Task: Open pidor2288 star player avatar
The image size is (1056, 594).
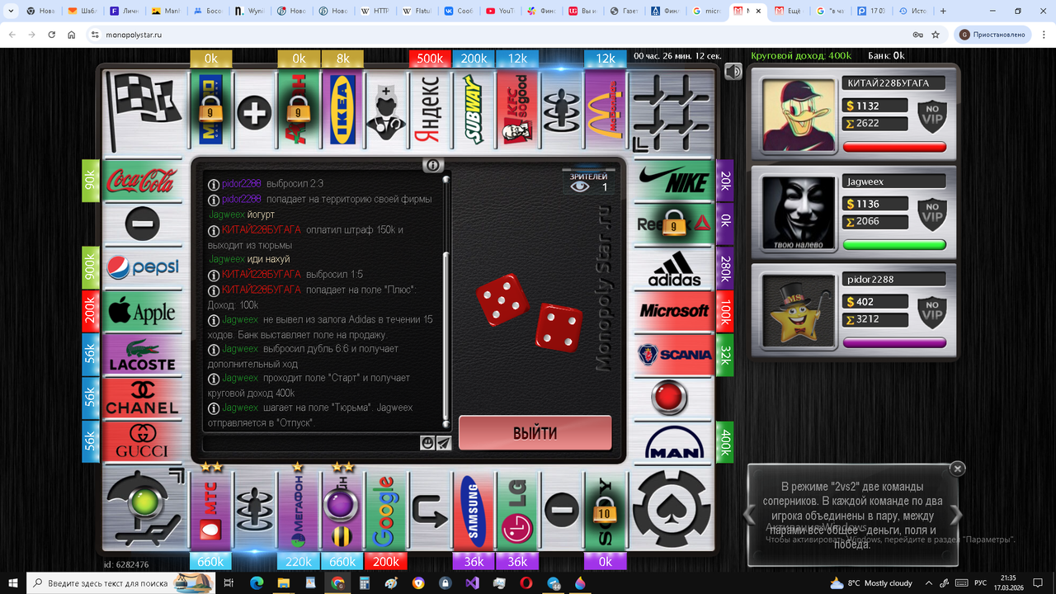Action: [799, 311]
